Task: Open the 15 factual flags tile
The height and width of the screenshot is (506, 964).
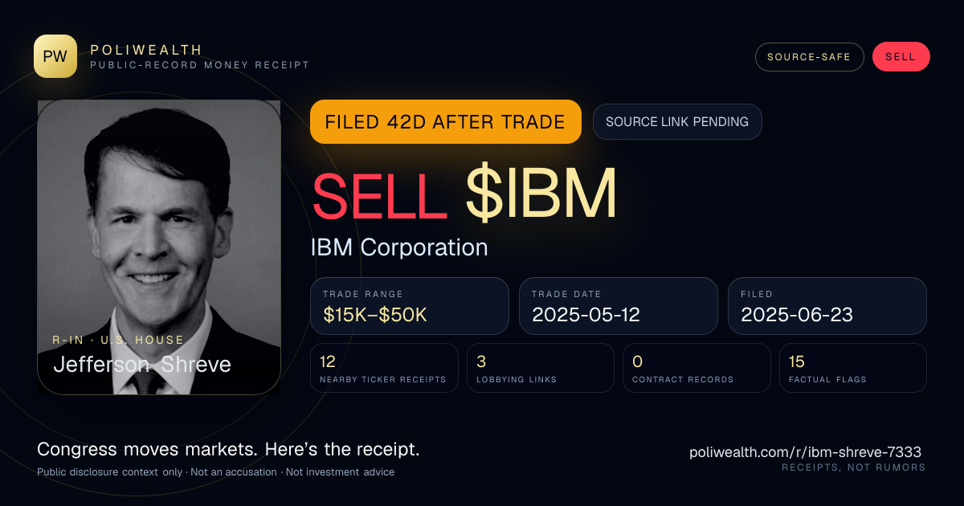Action: point(853,368)
